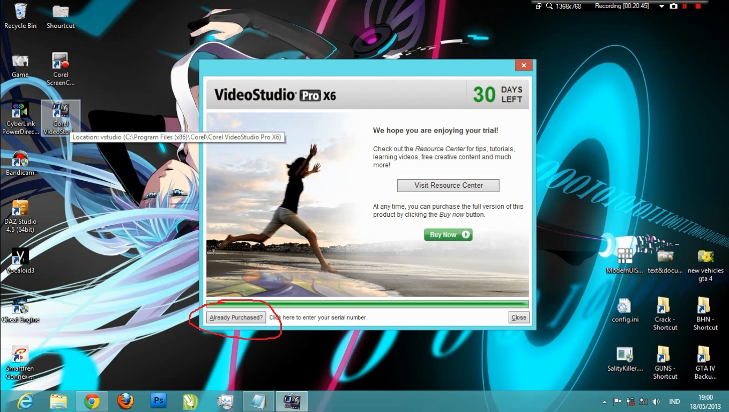Click the green Buy Now button

point(448,234)
